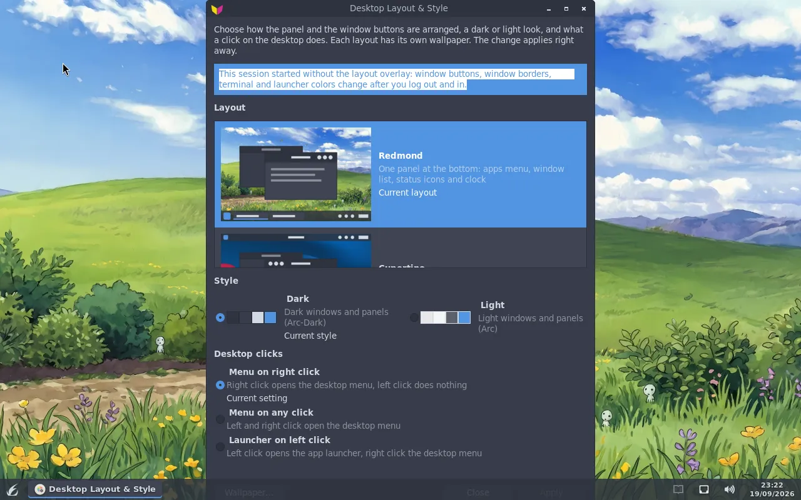Open the wired network tray icon
Screen dimensions: 801x500
click(x=703, y=489)
